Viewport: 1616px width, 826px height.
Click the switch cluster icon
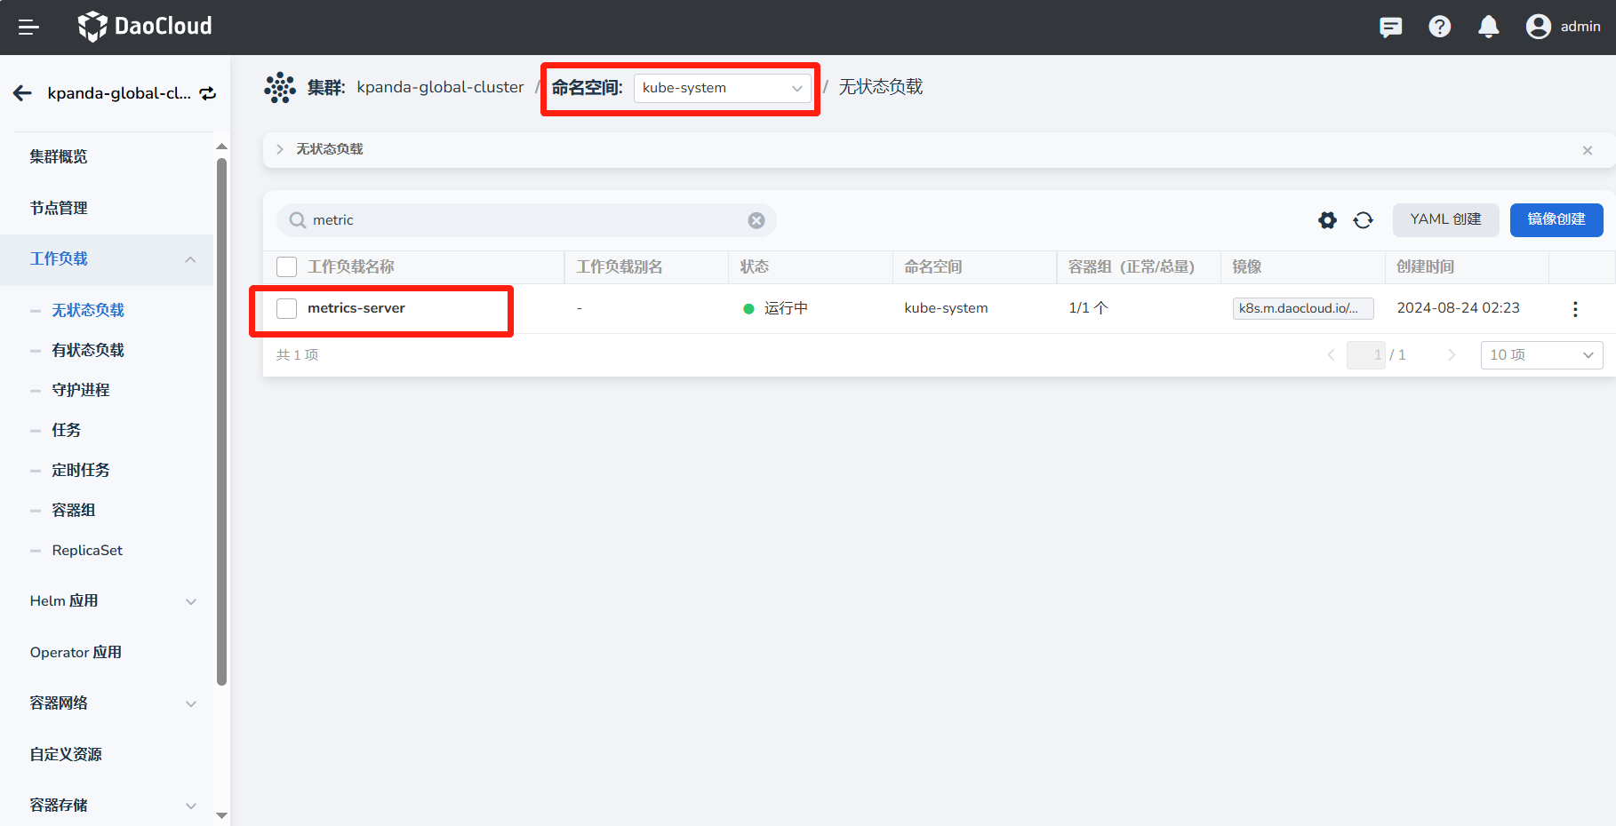point(208,93)
